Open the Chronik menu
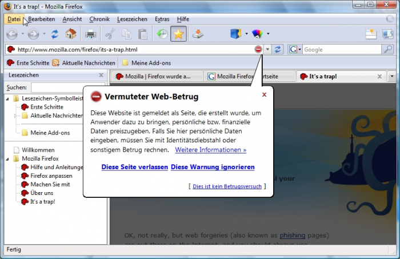The height and width of the screenshot is (259, 400). click(x=99, y=19)
